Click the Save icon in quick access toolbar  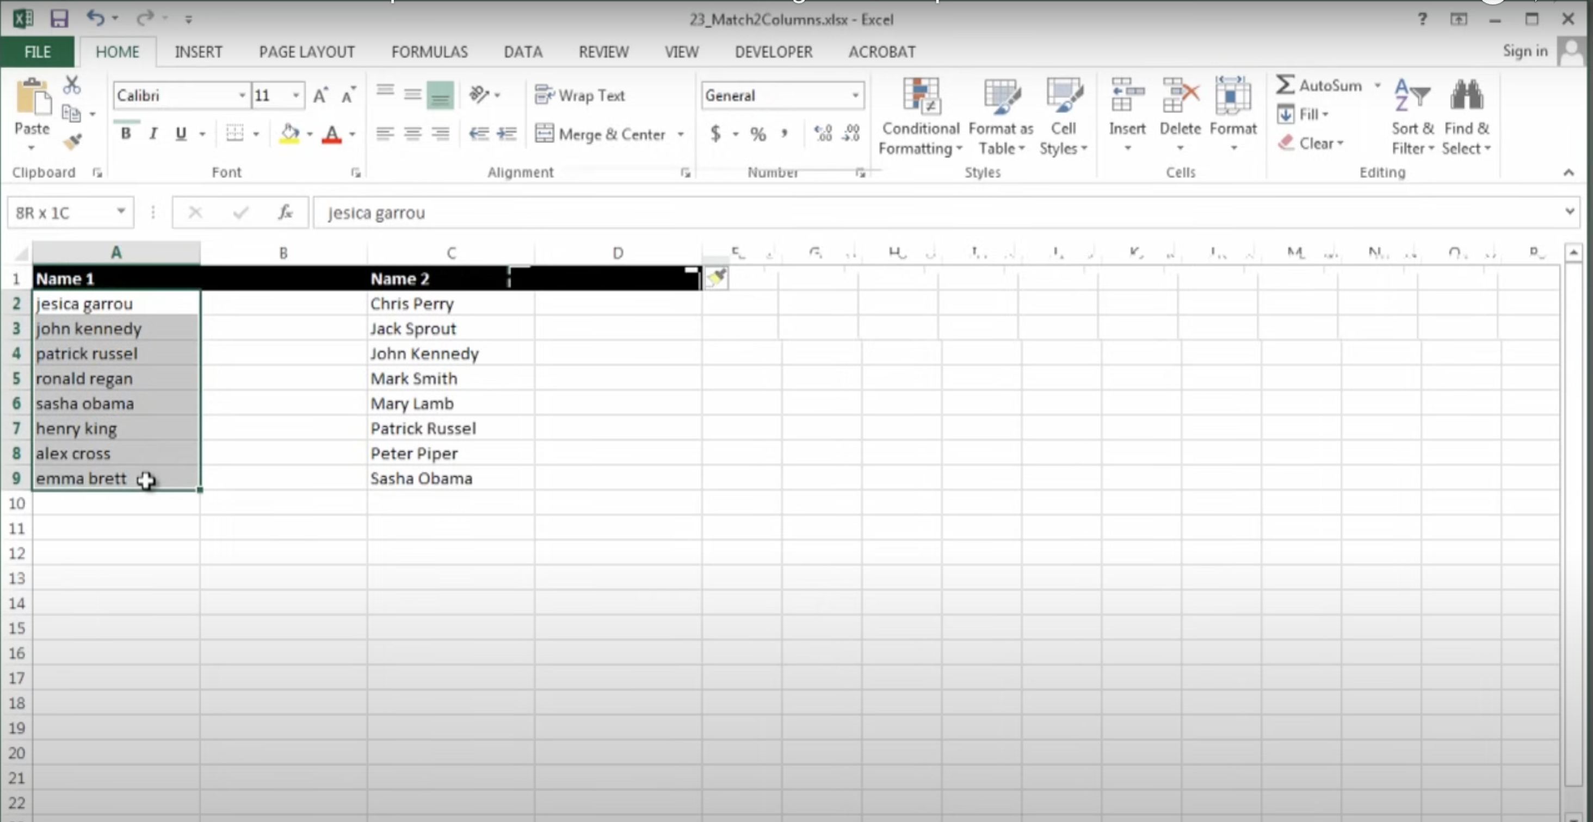(59, 18)
